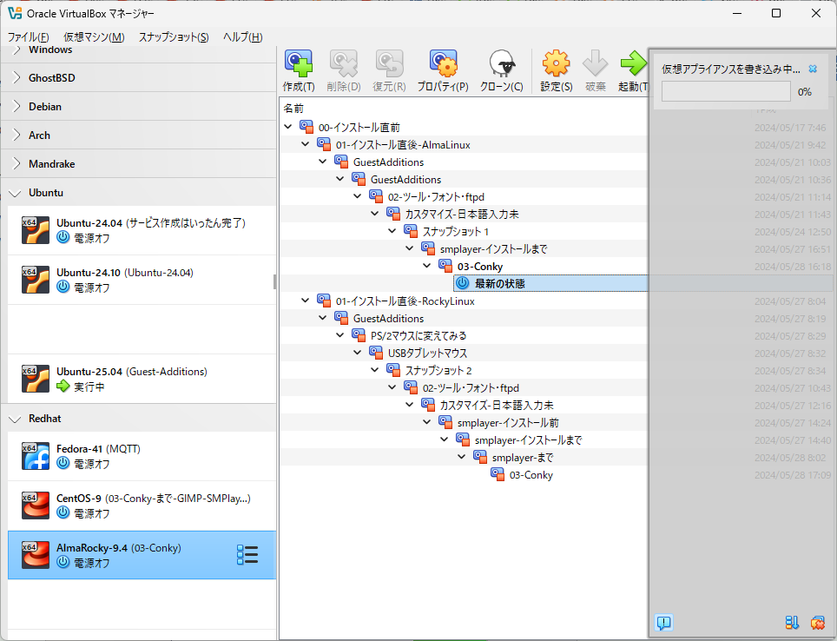The height and width of the screenshot is (641, 837).
Task: Click the 仮想アプライアンスを書き込み中 notification text
Action: pos(731,69)
